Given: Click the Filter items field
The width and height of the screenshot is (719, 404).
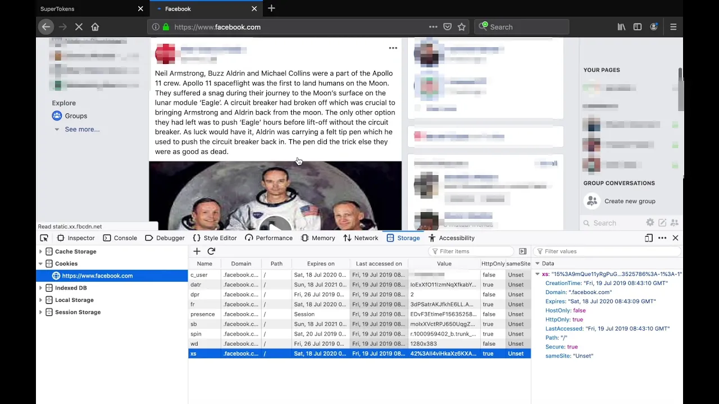Looking at the screenshot, I should pos(471,251).
